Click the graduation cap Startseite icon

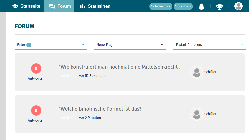click(x=15, y=6)
